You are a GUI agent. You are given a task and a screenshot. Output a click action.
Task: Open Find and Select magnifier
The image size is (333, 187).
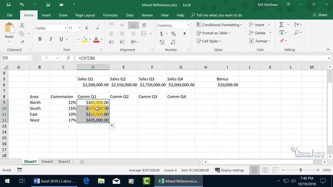(297, 32)
